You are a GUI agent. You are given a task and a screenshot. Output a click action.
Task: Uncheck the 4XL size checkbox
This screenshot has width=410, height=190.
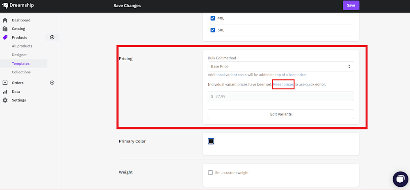click(x=213, y=18)
